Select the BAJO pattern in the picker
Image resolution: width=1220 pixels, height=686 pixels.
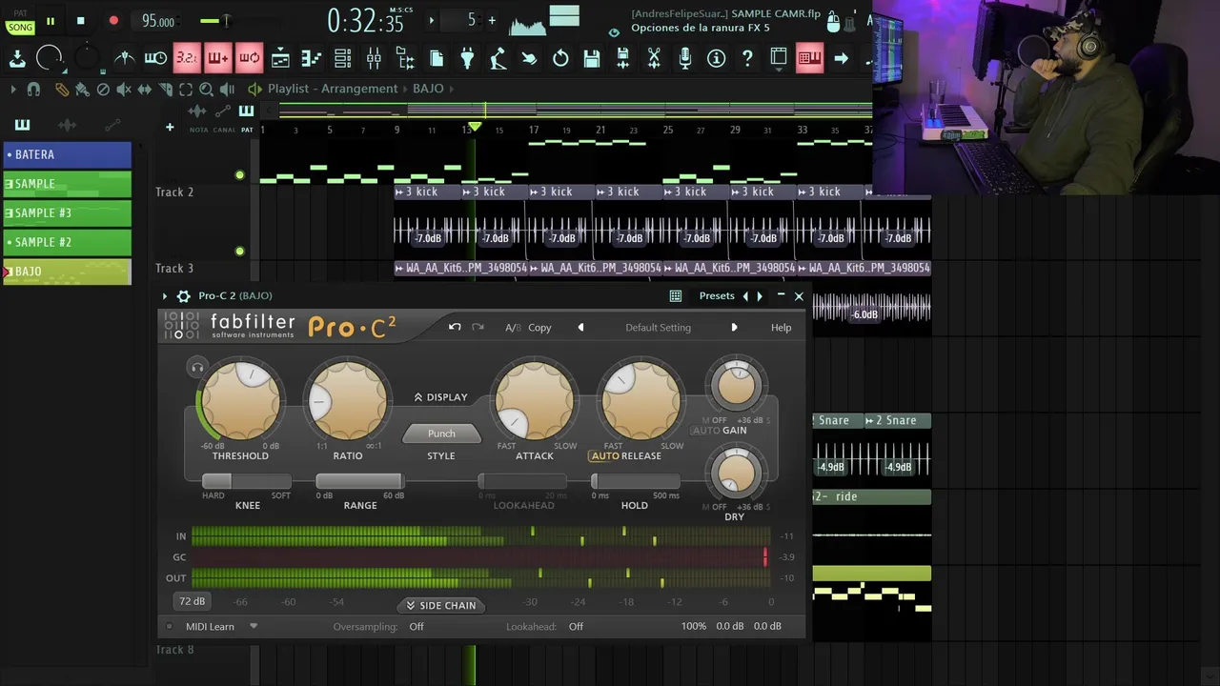(67, 272)
